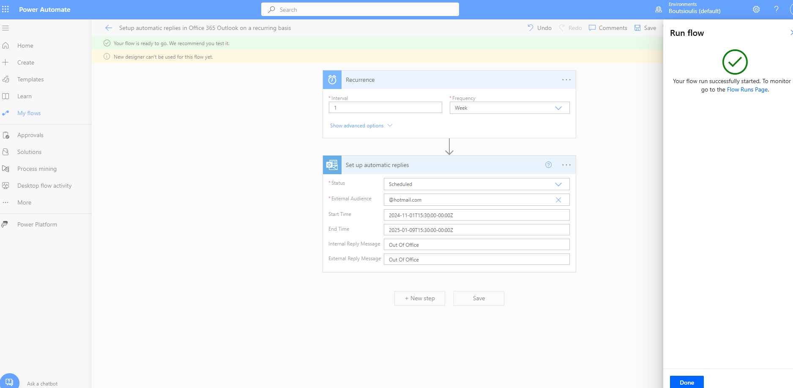Screen dimensions: 793x388
Task: Click the Interval input field
Action: [385, 108]
